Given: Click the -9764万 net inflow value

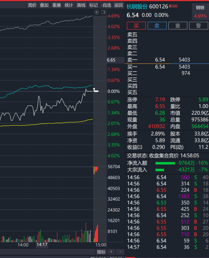Looking at the screenshot, I should pyautogui.click(x=186, y=163).
